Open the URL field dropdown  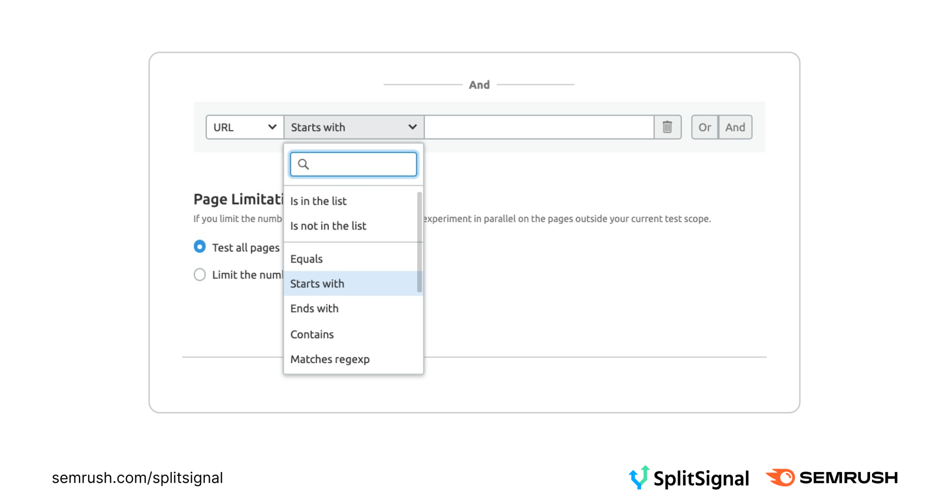(x=244, y=127)
